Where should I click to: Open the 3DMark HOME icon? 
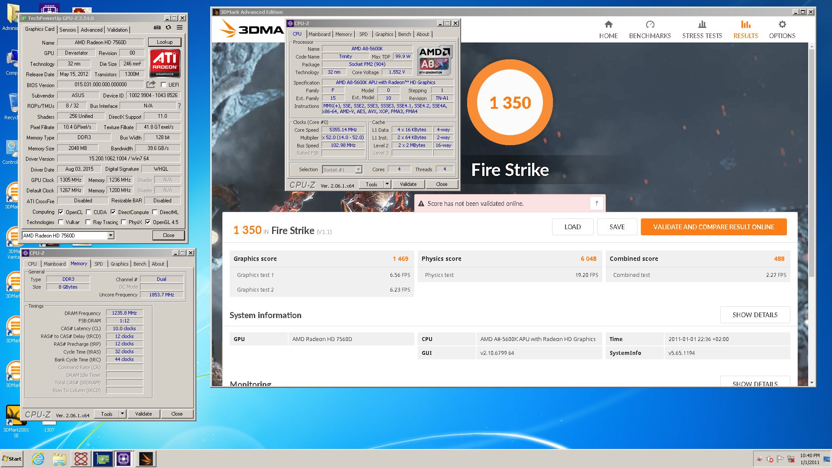608,24
